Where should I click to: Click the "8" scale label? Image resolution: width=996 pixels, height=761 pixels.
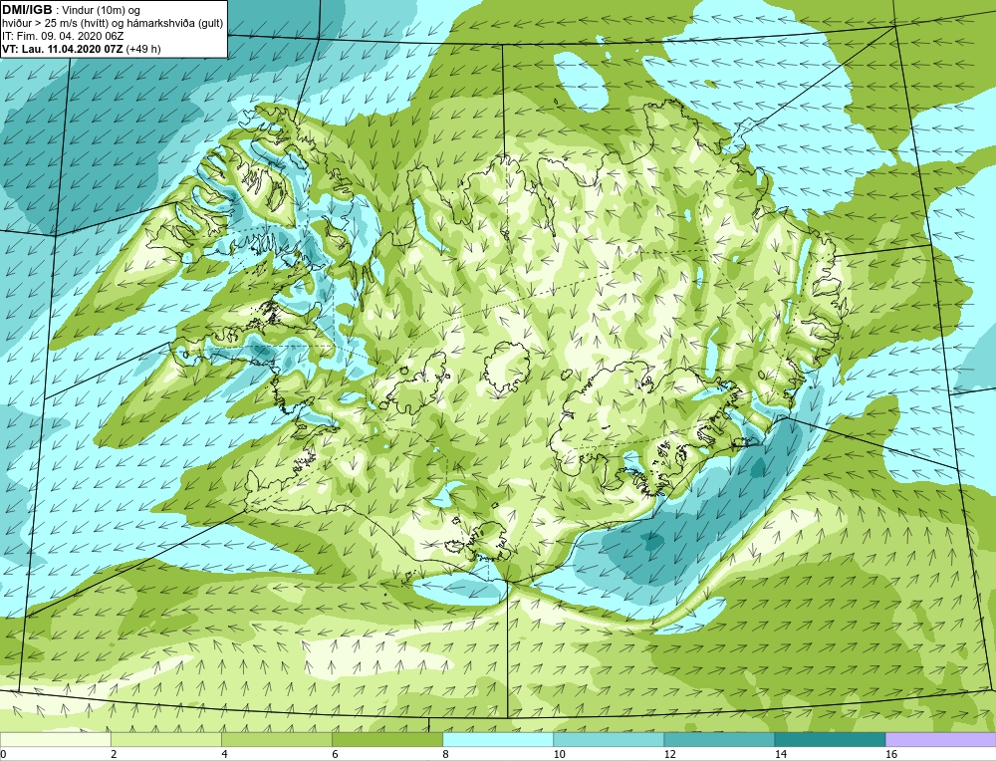pyautogui.click(x=446, y=754)
